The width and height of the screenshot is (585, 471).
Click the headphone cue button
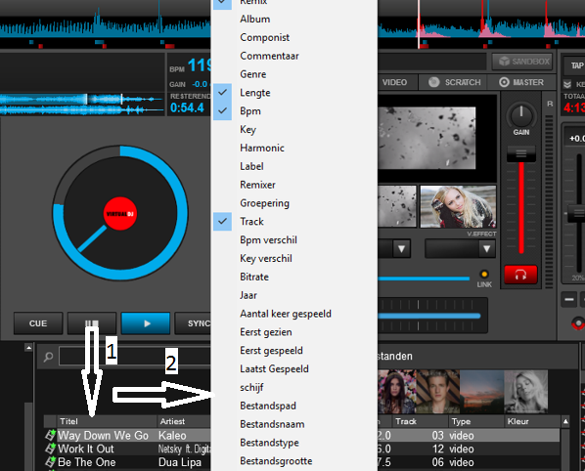[520, 275]
